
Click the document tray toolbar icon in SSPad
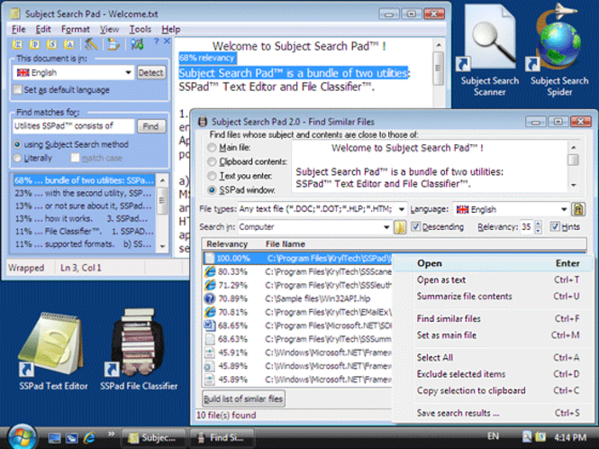tap(113, 44)
